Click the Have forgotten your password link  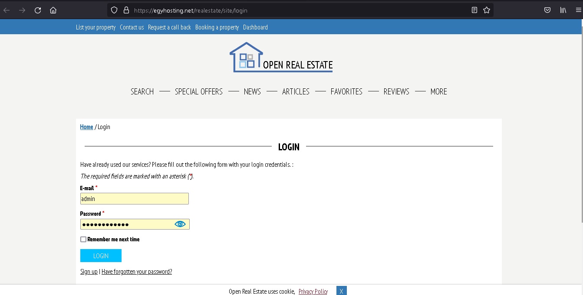137,272
